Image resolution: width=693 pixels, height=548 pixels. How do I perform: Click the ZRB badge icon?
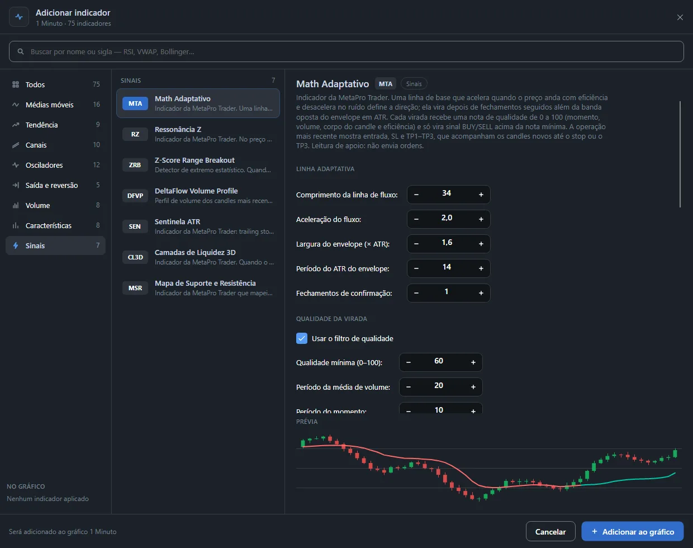tap(135, 165)
